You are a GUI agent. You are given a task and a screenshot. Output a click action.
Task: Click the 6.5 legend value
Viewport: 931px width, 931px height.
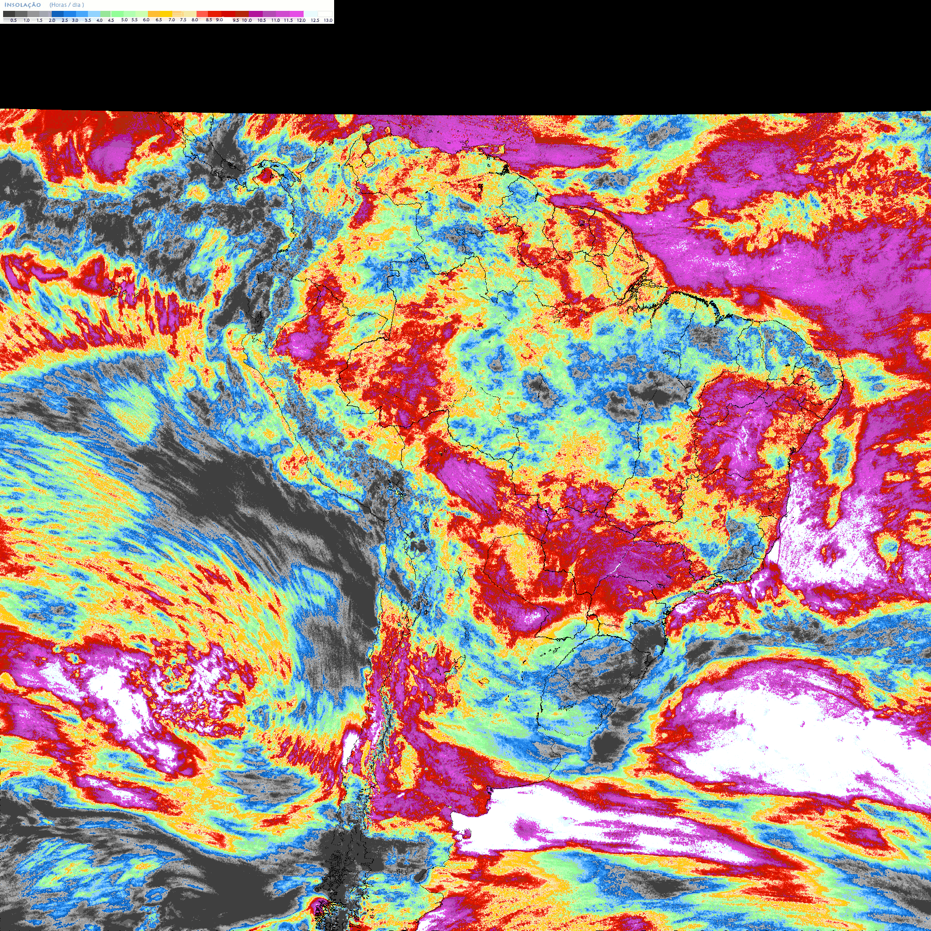pos(159,20)
